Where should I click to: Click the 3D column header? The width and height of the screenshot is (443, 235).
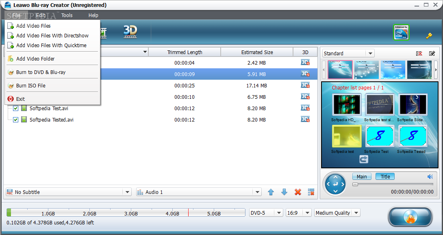[305, 52]
